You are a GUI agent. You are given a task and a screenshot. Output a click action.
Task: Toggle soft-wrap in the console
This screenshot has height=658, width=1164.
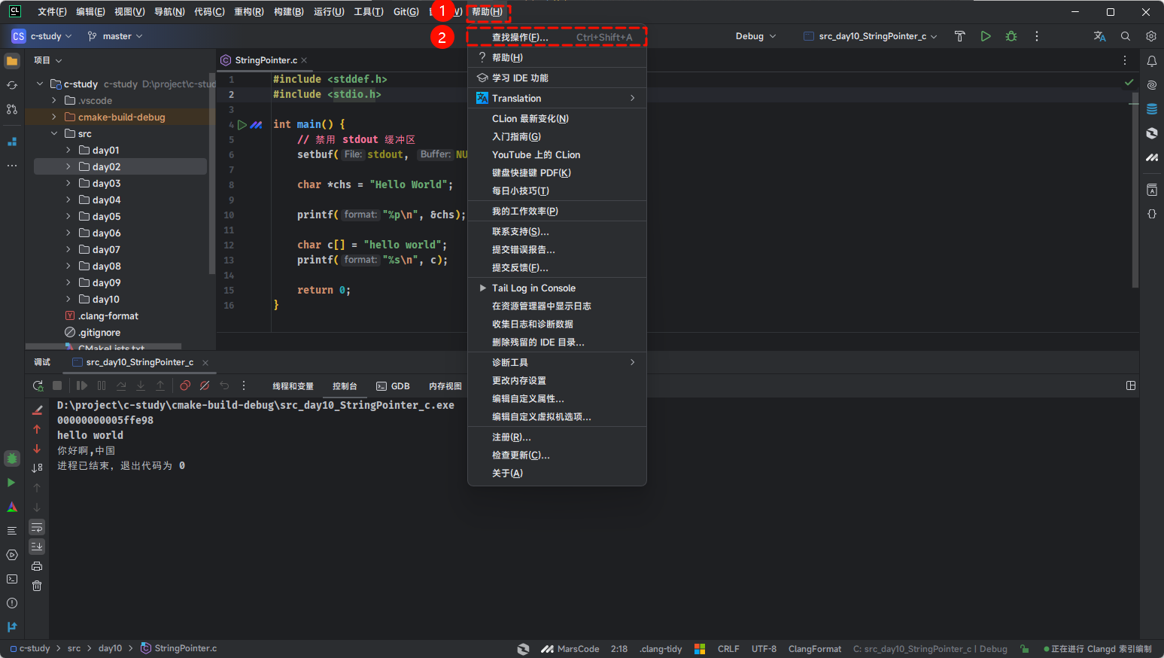coord(37,527)
